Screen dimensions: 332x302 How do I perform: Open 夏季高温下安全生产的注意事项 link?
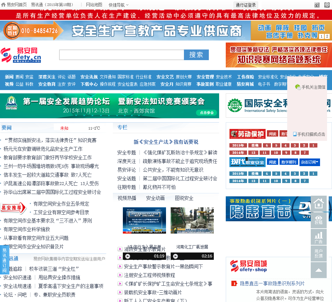coord(71,286)
